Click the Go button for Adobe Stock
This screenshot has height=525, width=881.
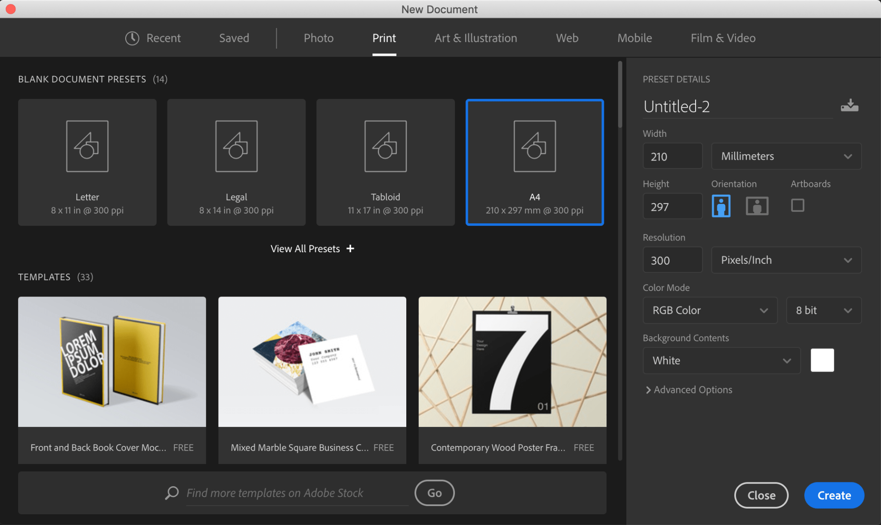pos(434,493)
